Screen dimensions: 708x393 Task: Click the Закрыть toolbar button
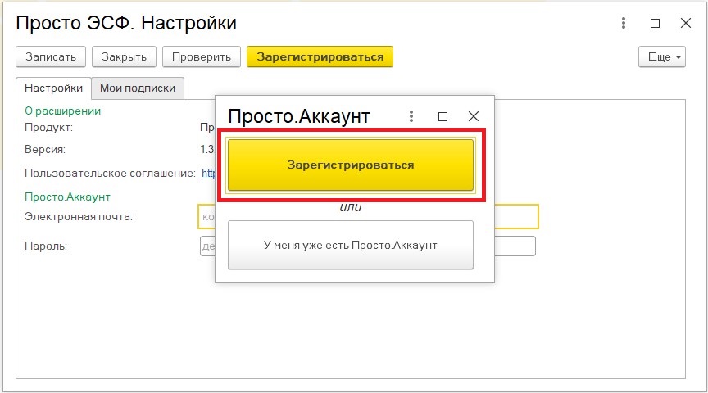[124, 56]
